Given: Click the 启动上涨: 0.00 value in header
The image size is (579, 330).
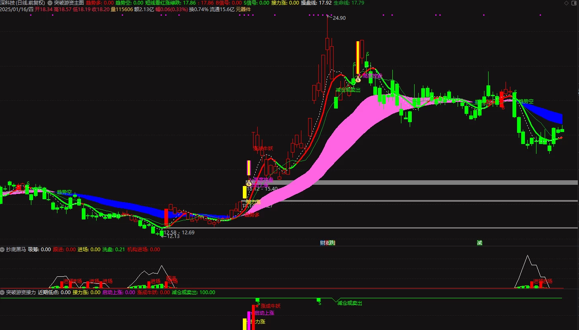Looking at the screenshot, I should (x=119, y=292).
